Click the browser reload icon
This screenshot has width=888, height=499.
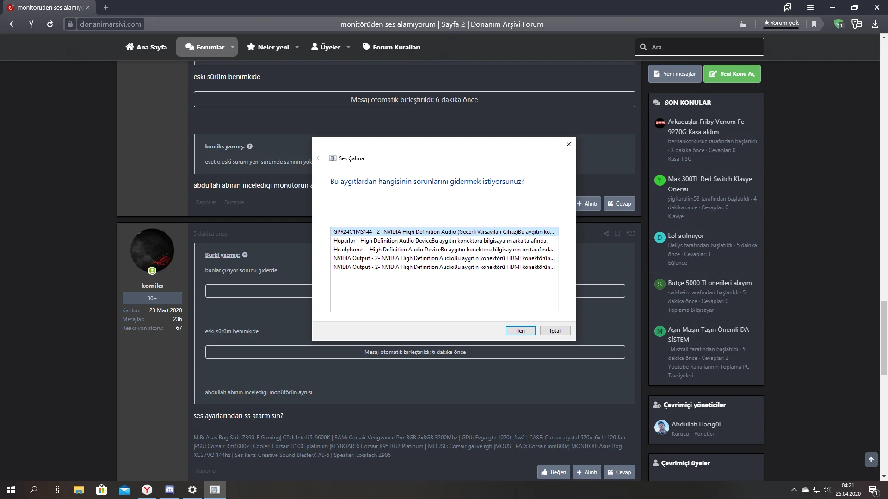(x=50, y=24)
